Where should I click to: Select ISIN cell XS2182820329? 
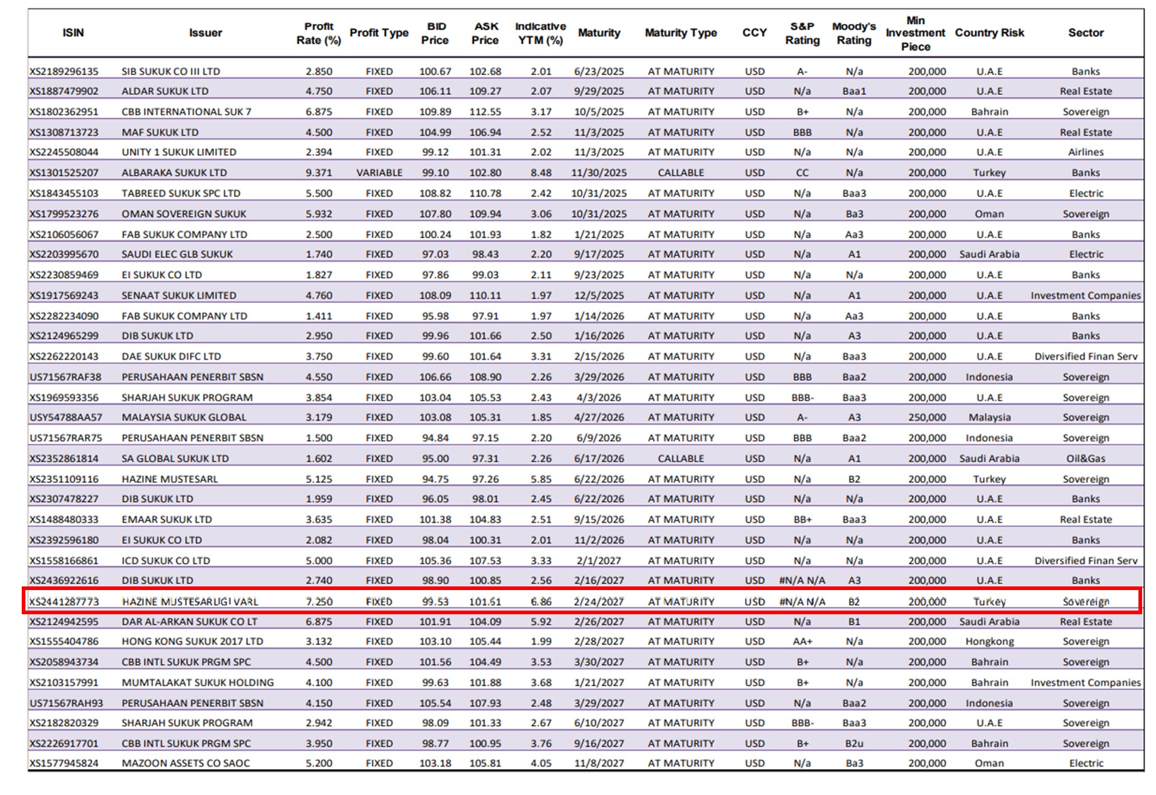[64, 724]
